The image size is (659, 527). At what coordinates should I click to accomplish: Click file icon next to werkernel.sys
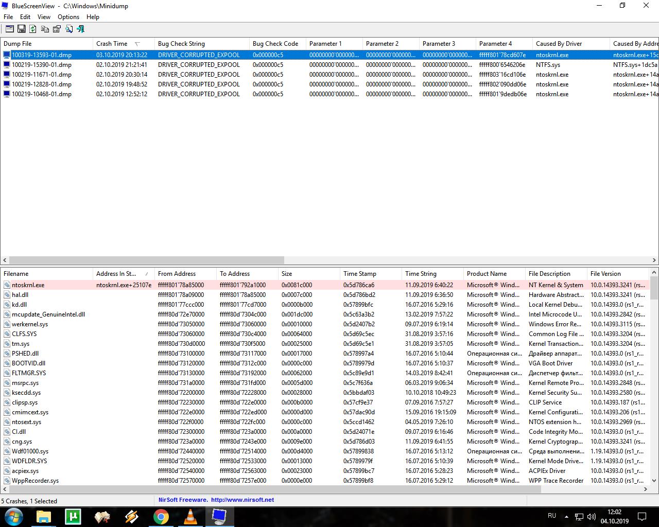(x=7, y=324)
